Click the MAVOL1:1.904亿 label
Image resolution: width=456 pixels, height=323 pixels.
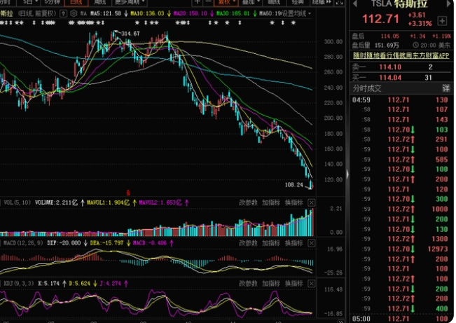tap(108, 202)
